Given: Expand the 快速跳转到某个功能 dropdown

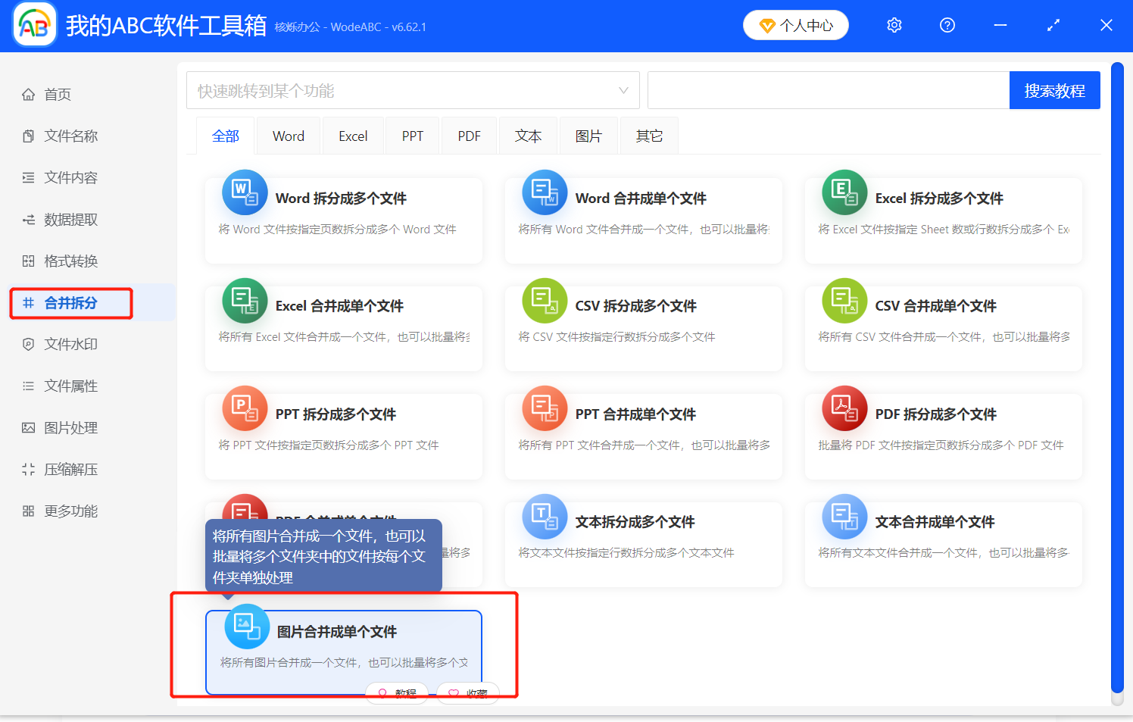Looking at the screenshot, I should (623, 89).
